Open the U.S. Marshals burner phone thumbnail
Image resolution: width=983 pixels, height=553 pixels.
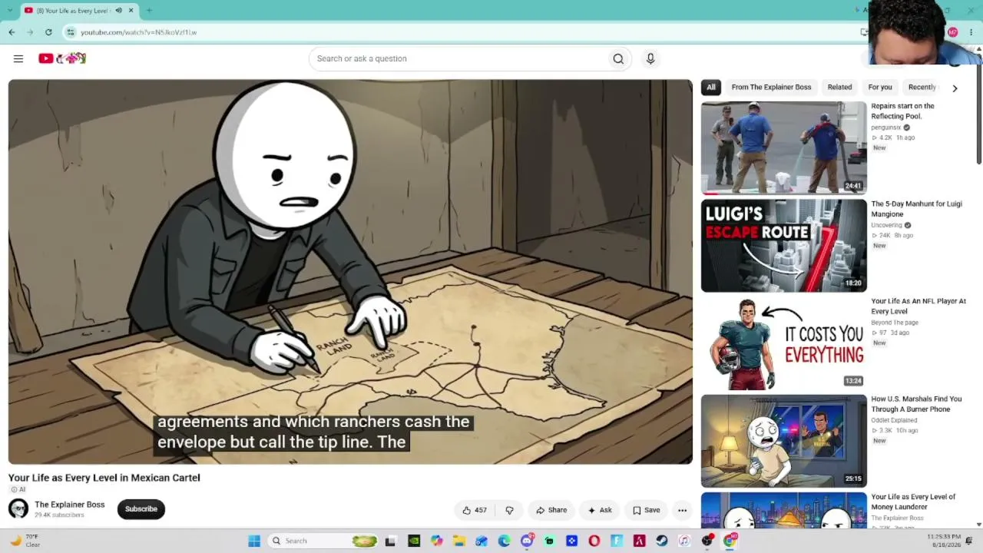(x=783, y=441)
